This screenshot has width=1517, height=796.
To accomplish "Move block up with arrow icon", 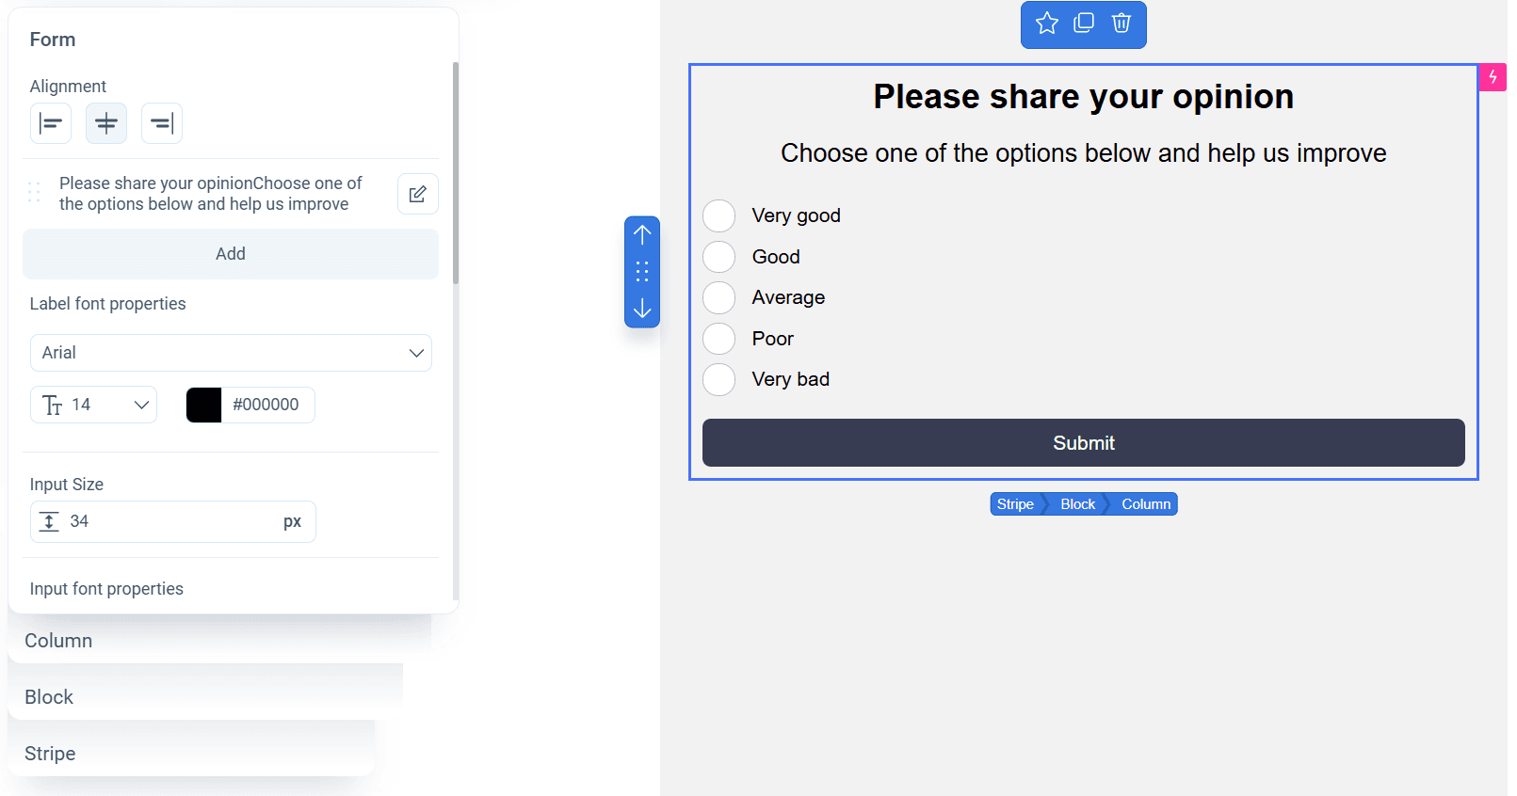I will click(x=642, y=234).
